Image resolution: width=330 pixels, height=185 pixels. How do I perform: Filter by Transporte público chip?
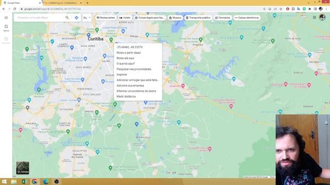[x=198, y=18]
